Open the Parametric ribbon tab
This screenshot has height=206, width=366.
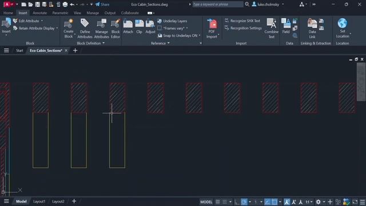[60, 13]
